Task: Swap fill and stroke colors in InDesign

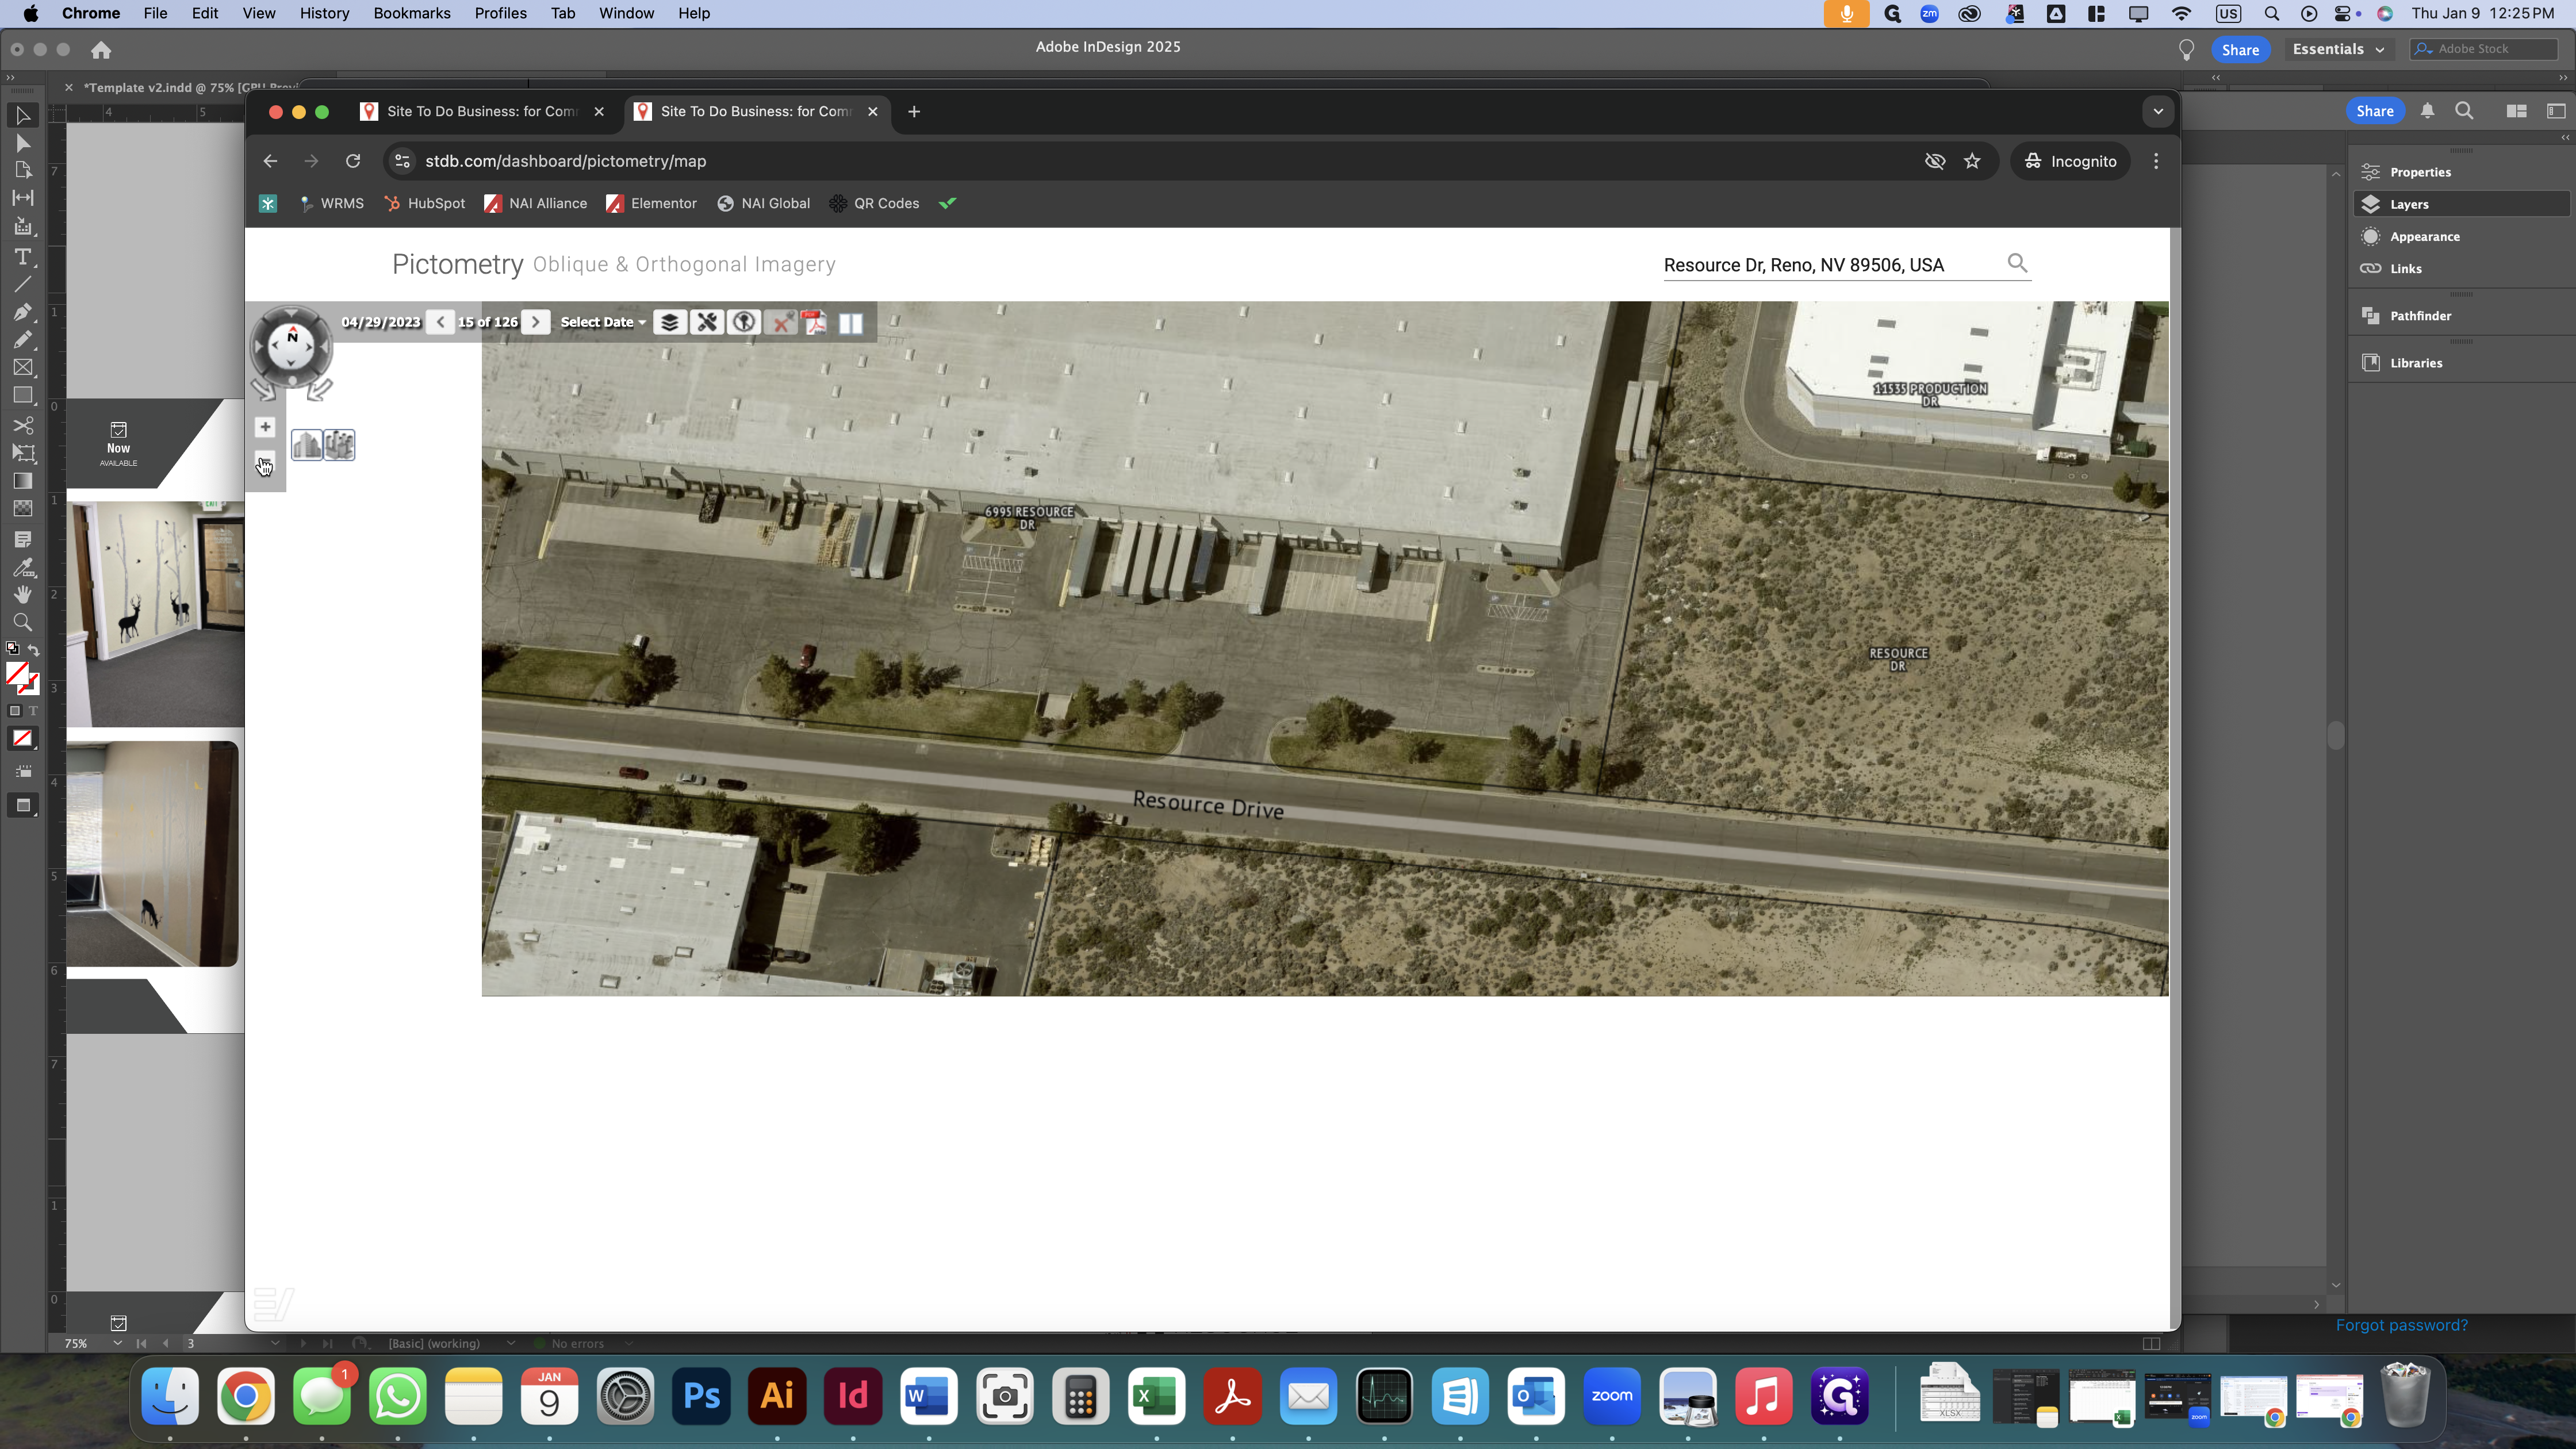Action: coord(33,650)
